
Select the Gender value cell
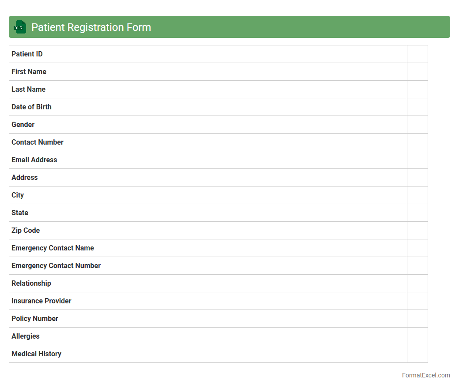pyautogui.click(x=417, y=125)
